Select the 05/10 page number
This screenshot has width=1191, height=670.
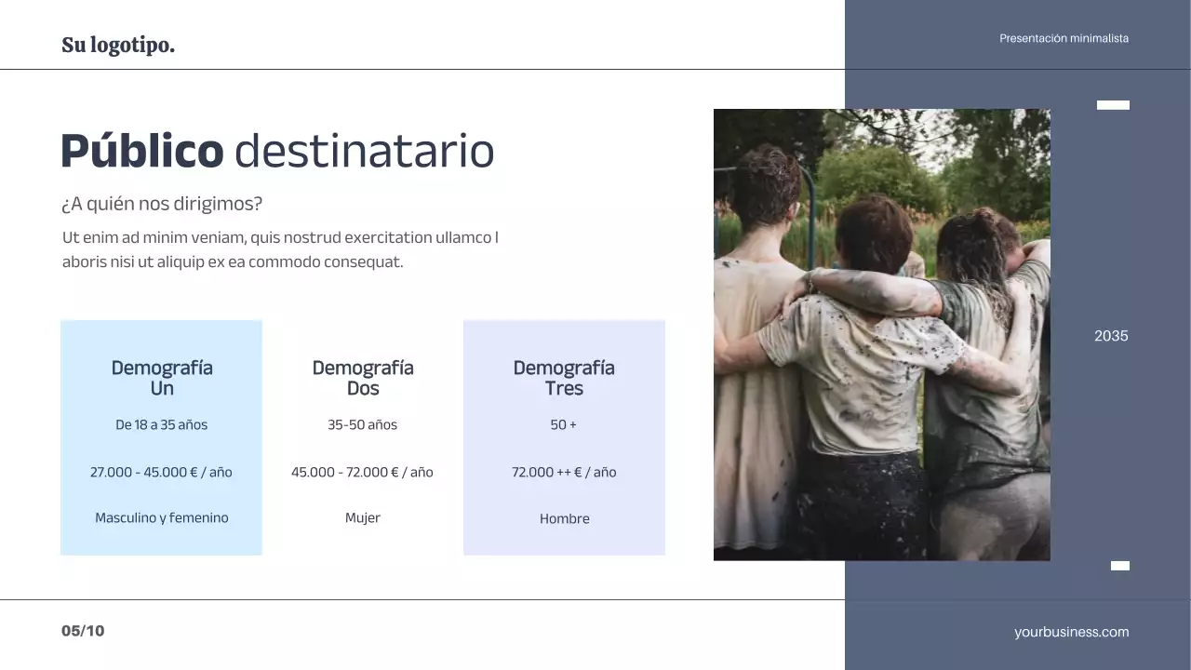83,630
